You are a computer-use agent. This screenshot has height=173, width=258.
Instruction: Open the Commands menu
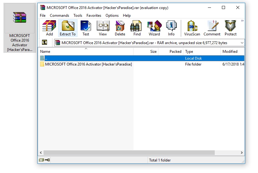coord(59,16)
